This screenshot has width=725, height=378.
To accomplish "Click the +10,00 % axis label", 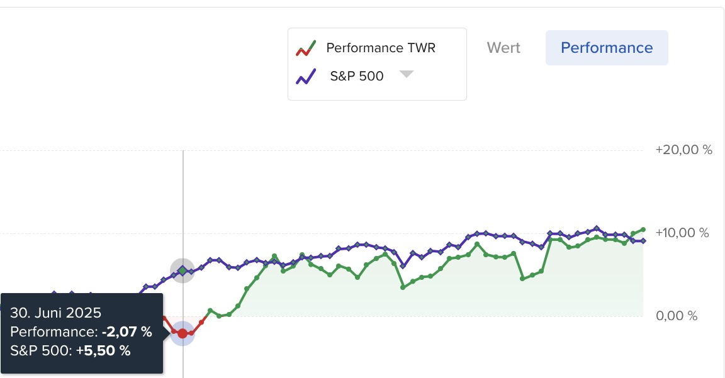I will coord(682,233).
